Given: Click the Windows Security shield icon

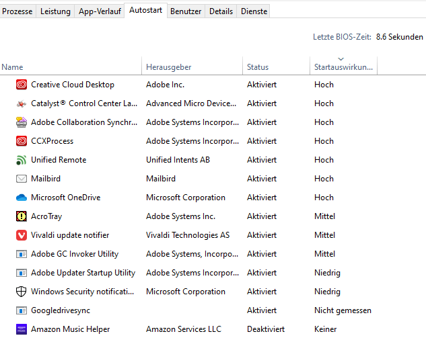Looking at the screenshot, I should click(21, 292).
